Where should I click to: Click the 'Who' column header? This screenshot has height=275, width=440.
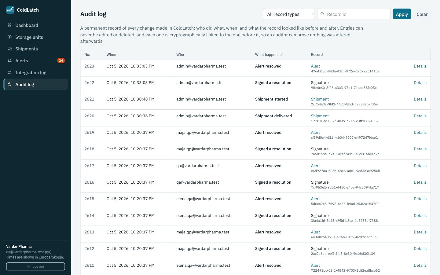[x=180, y=55]
